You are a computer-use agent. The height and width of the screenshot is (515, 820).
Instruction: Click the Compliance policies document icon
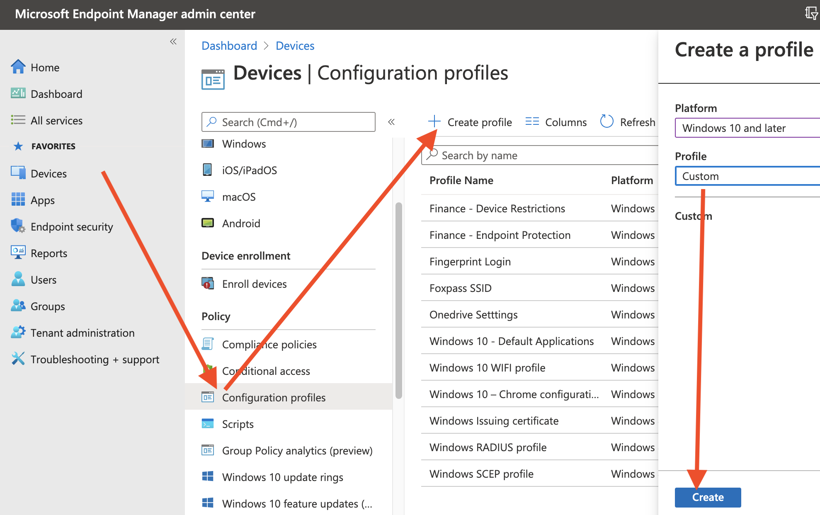click(x=208, y=344)
